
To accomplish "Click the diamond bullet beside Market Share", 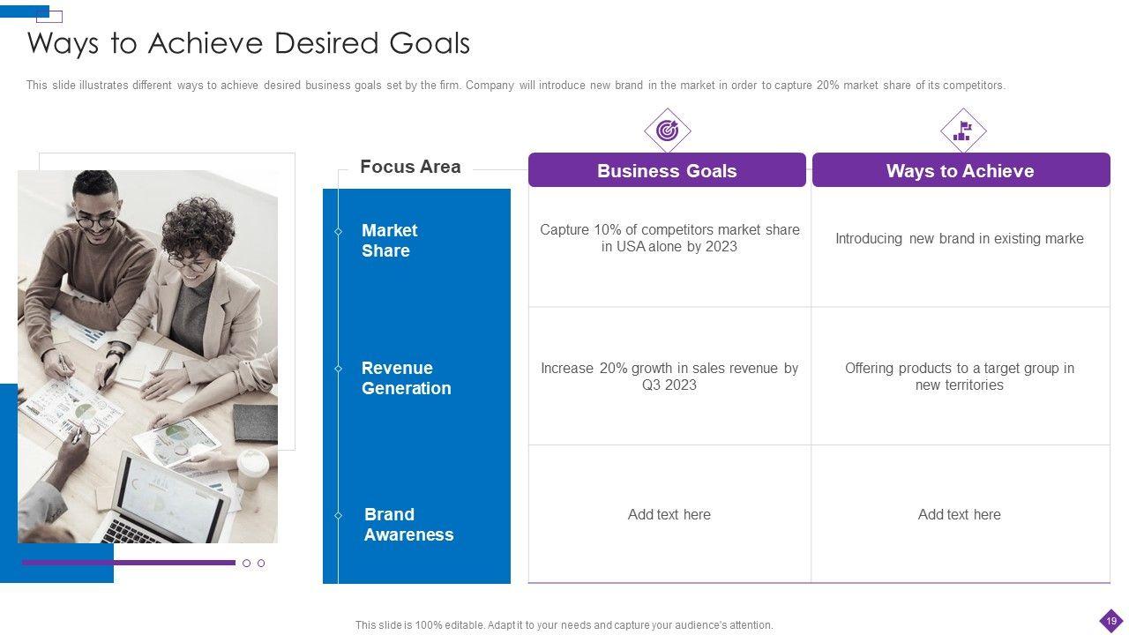I will 338,231.
